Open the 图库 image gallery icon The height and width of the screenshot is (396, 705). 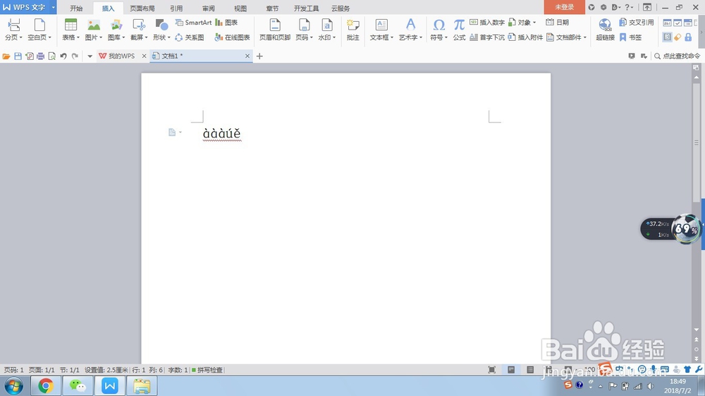click(x=116, y=25)
